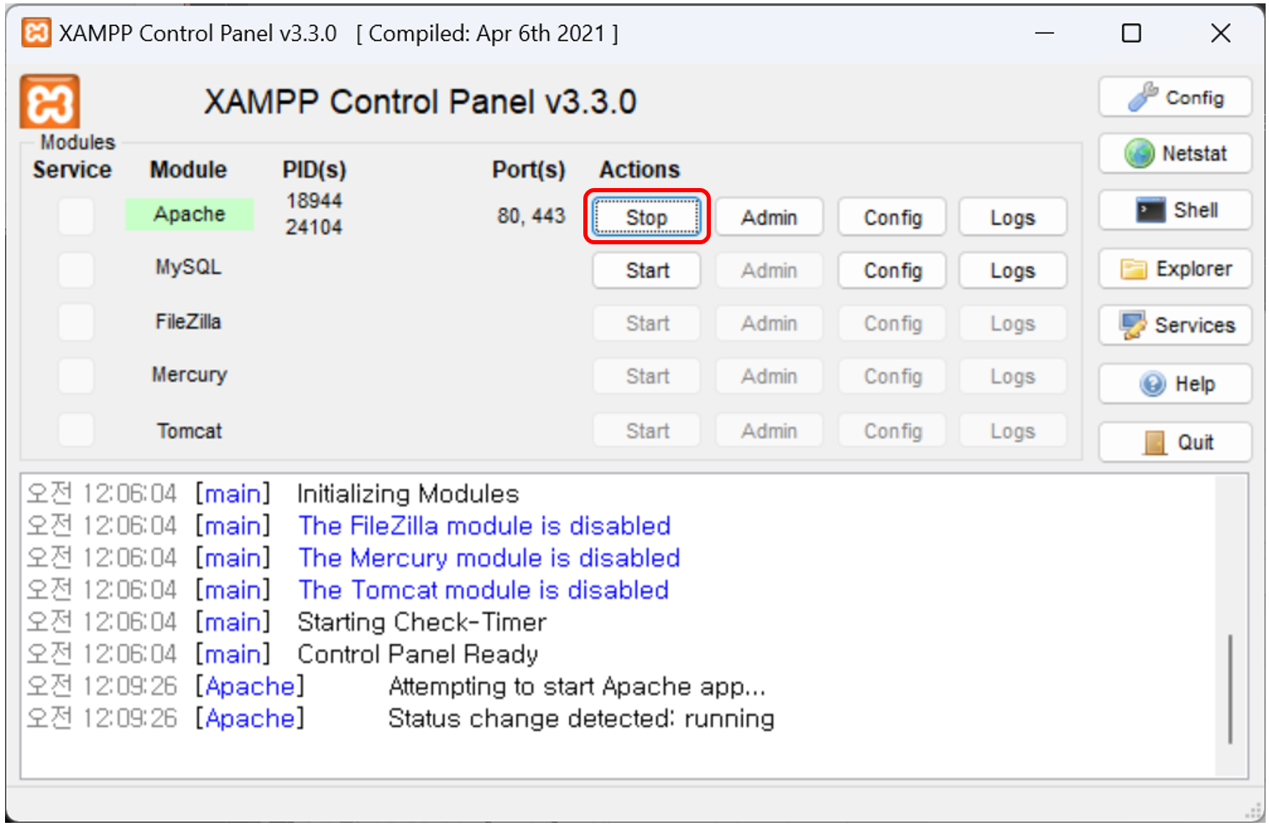View MySQL Logs

[x=1012, y=270]
